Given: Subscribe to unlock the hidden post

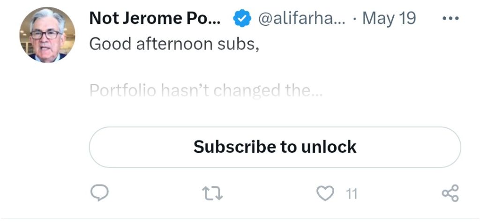Looking at the screenshot, I should click(275, 147).
